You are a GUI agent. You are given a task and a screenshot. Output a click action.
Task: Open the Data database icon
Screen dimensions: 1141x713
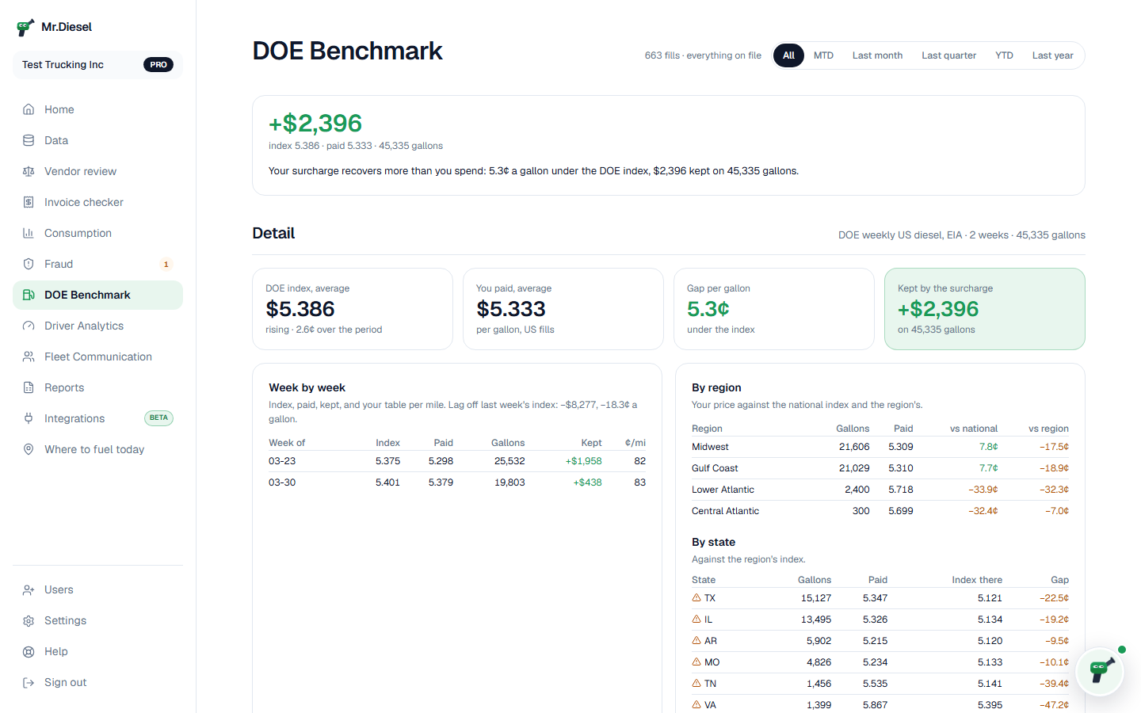(29, 140)
